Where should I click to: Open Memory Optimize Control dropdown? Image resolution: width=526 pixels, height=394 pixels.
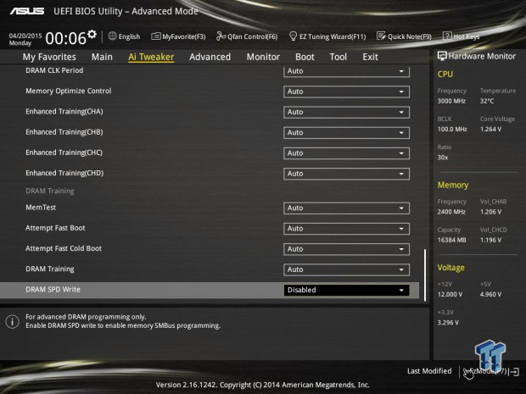click(x=346, y=92)
